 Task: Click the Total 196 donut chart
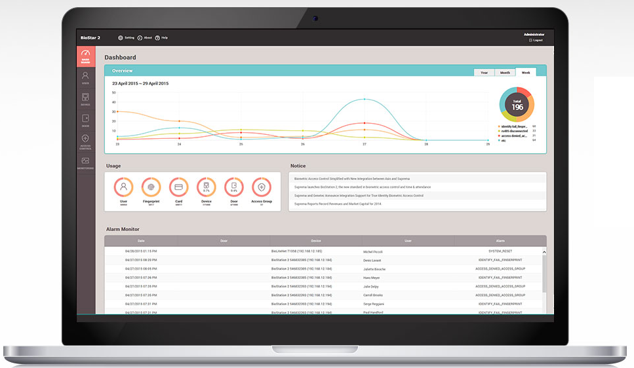(x=517, y=104)
